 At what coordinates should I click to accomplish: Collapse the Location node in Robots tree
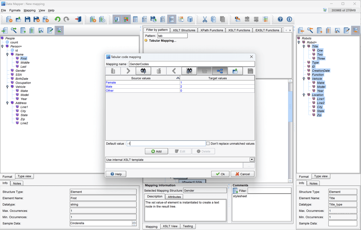pos(304,95)
